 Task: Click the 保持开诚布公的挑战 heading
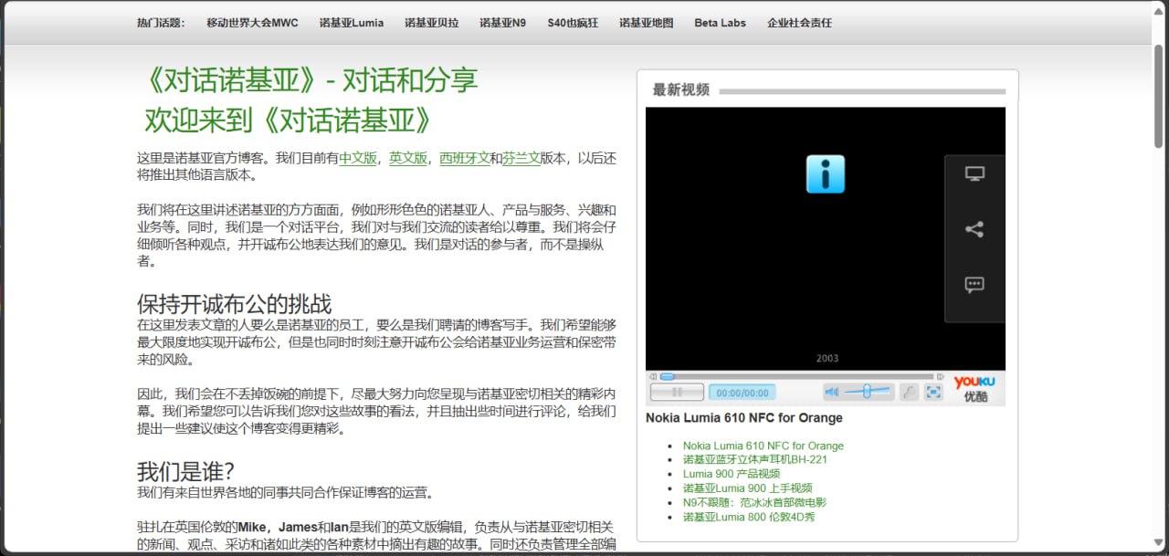(234, 304)
